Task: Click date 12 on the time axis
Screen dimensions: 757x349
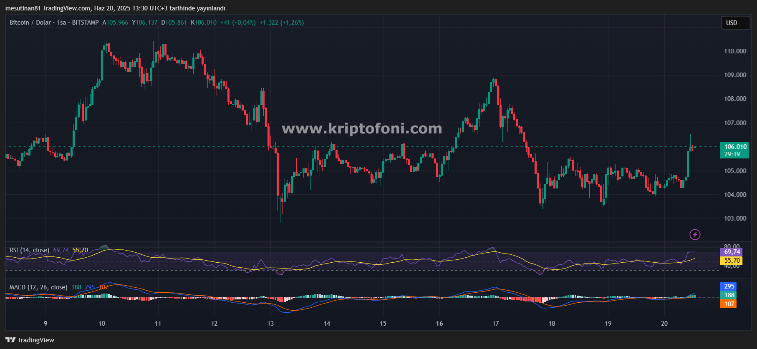Action: pyautogui.click(x=214, y=324)
